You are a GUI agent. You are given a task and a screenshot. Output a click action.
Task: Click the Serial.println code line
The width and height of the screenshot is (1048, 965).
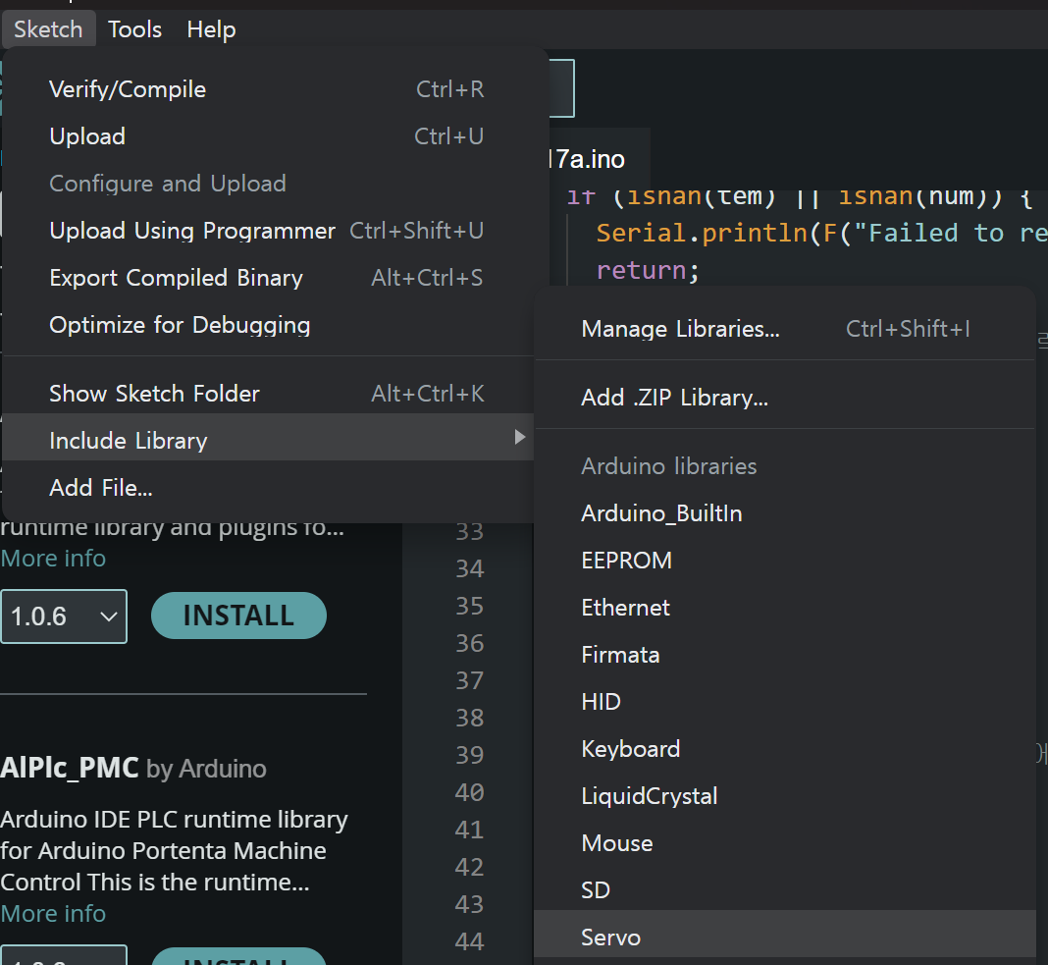(x=820, y=233)
